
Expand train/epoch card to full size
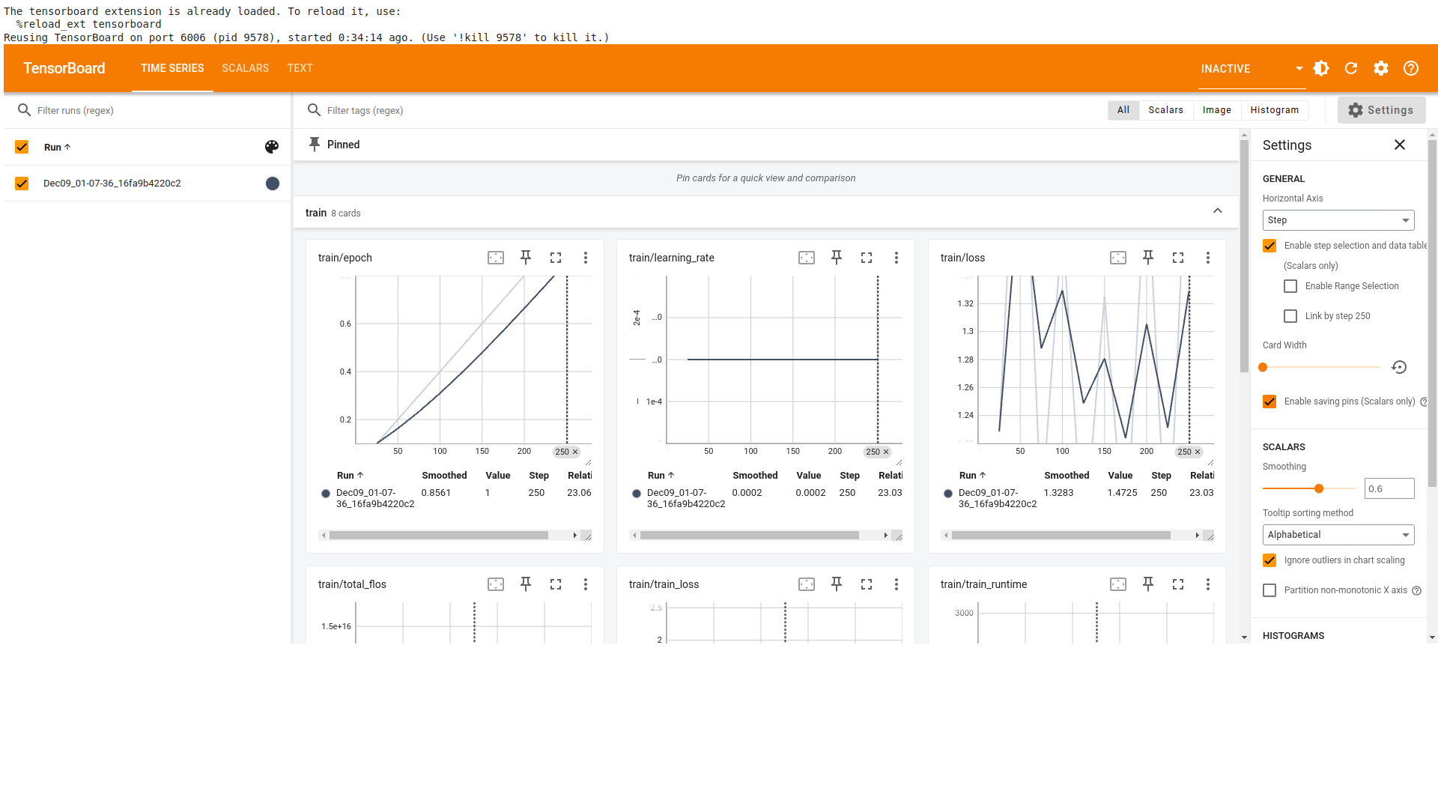556,258
